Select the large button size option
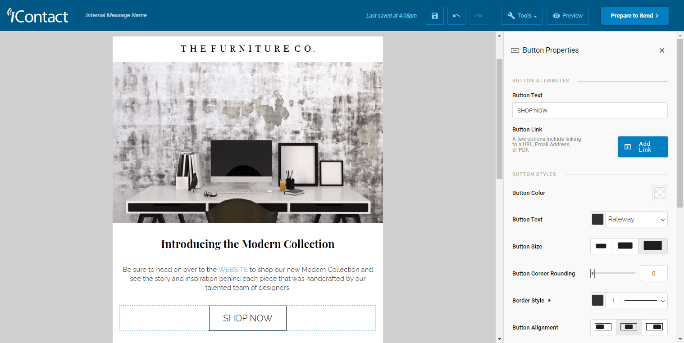Image resolution: width=684 pixels, height=343 pixels. click(x=653, y=246)
